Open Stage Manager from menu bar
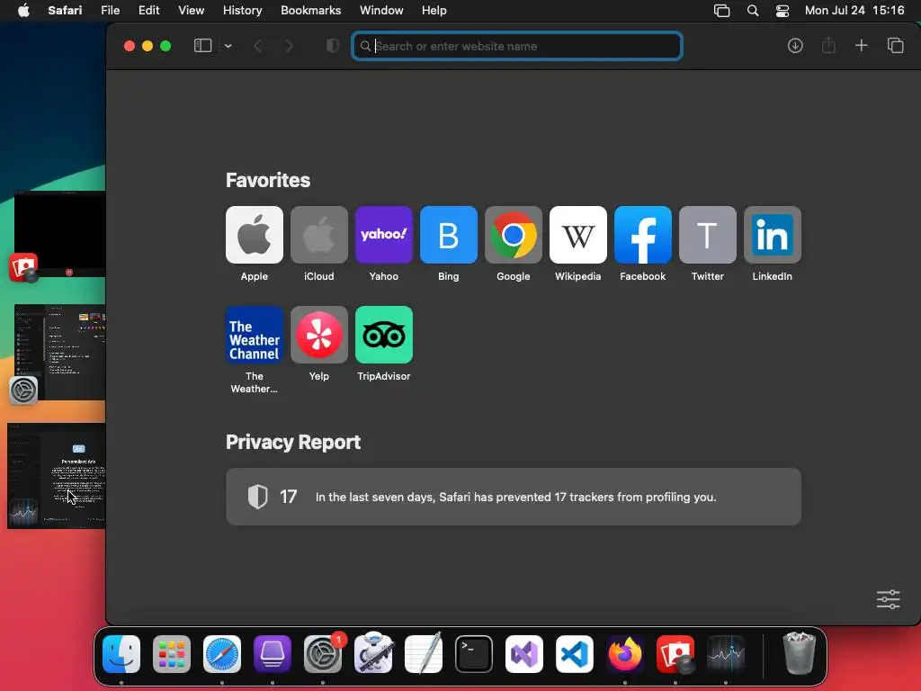The height and width of the screenshot is (691, 921). pyautogui.click(x=722, y=11)
